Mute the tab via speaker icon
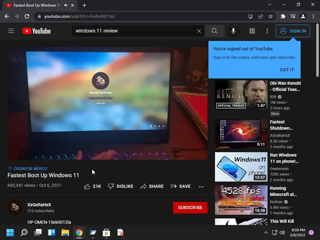Screen dimensions: 320x240 click(66, 5)
